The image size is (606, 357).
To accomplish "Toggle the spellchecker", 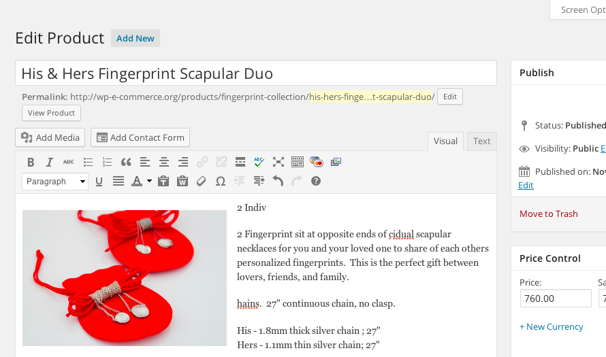I will pyautogui.click(x=259, y=162).
